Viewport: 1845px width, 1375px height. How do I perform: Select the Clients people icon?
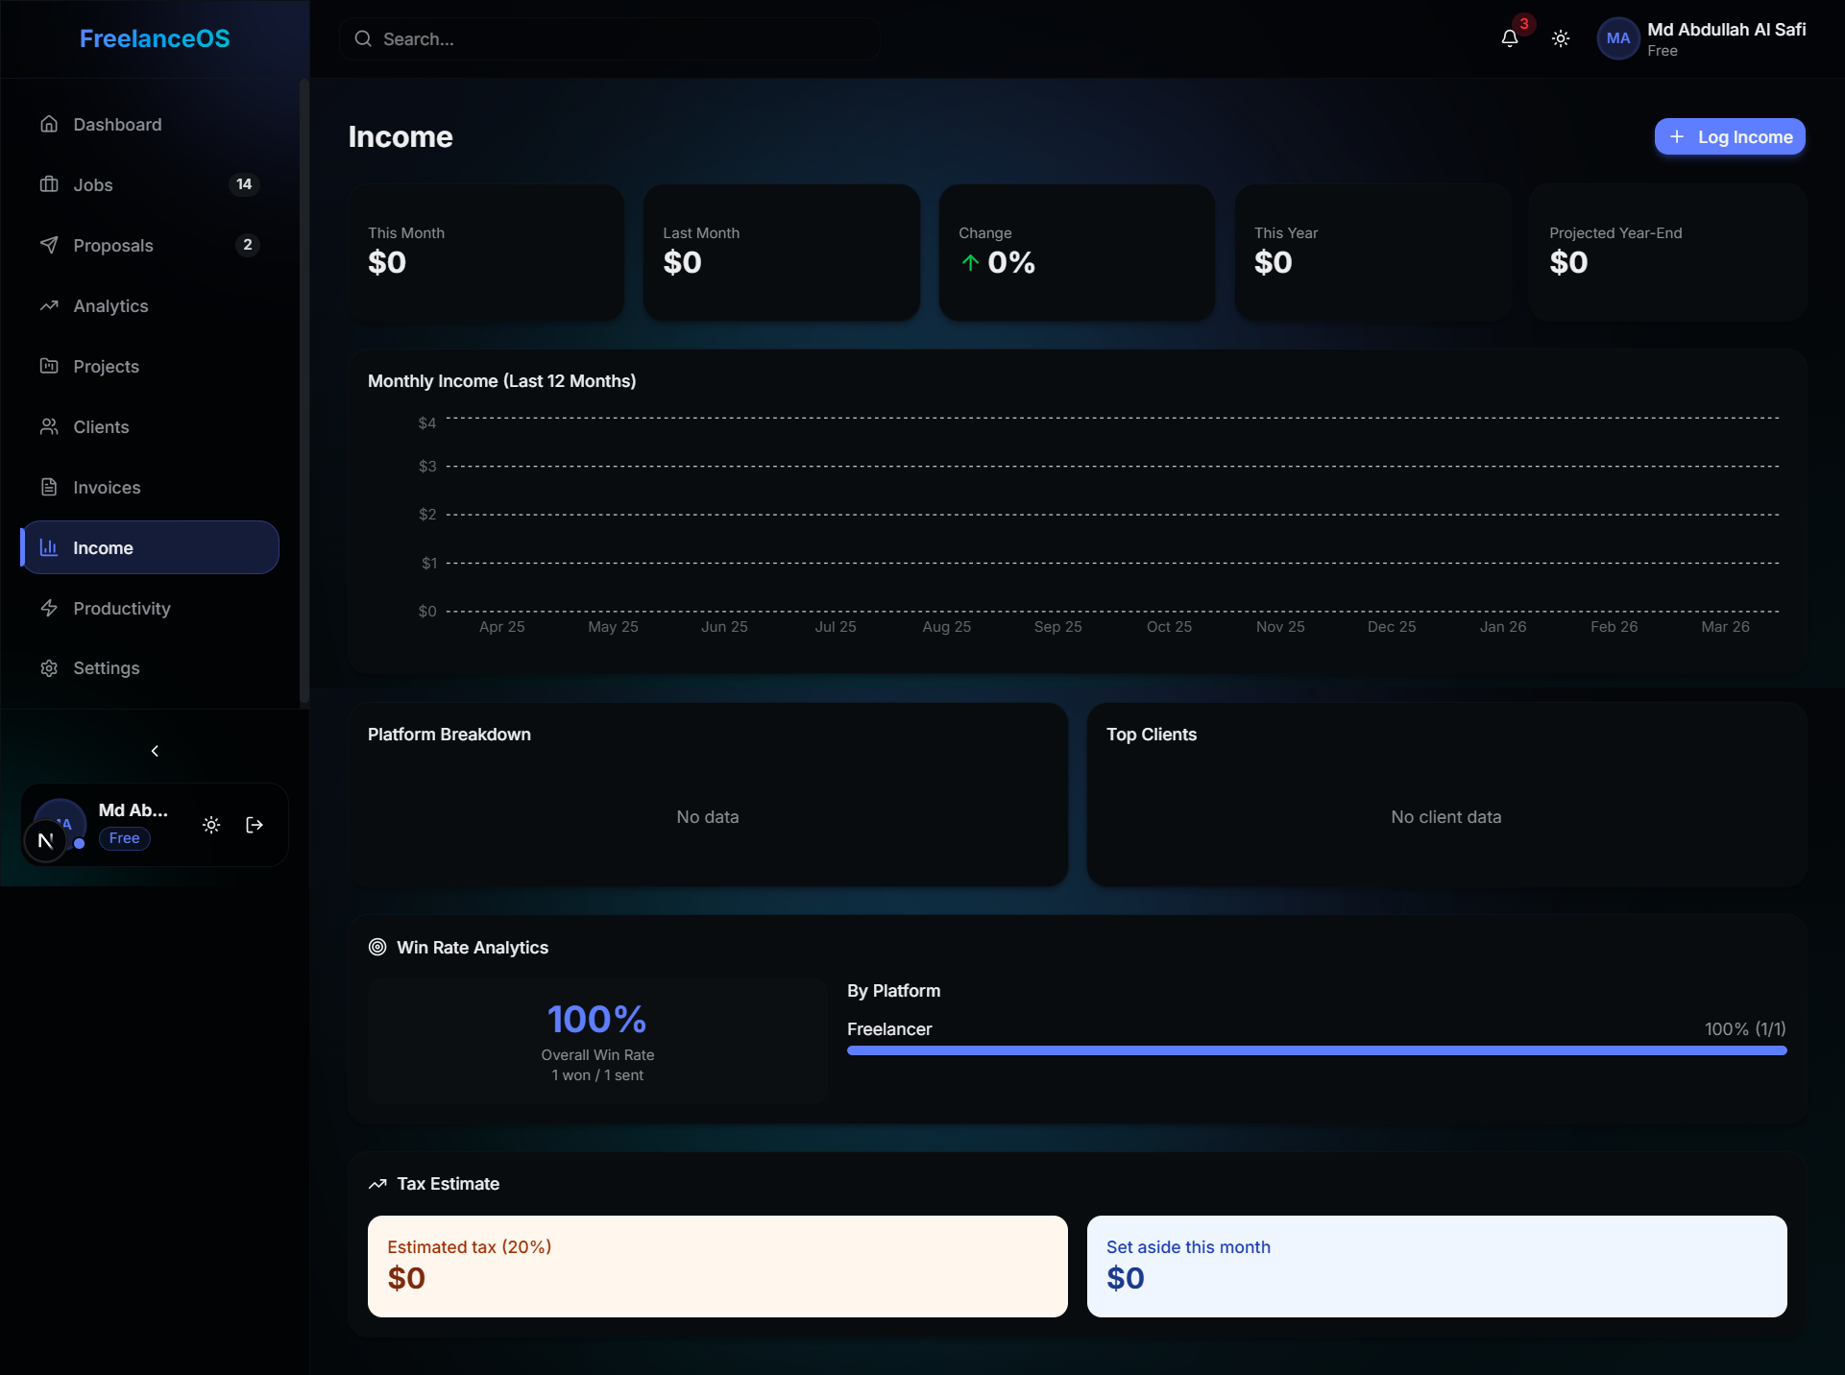tap(50, 426)
